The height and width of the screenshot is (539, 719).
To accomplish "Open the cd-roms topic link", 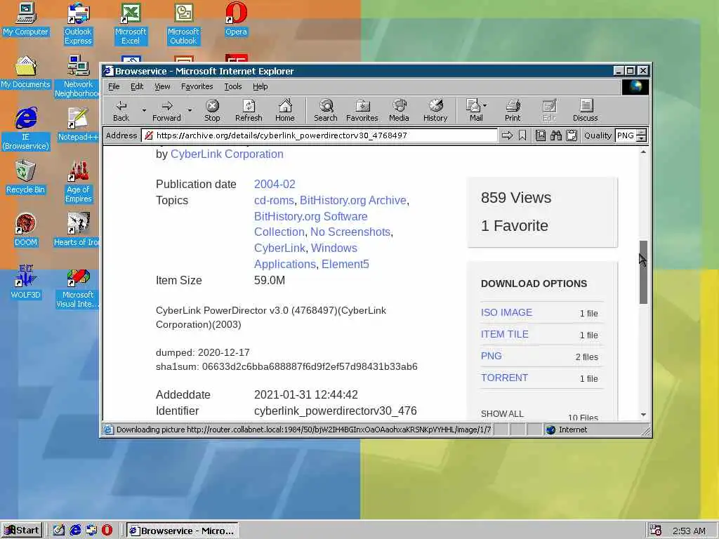I will (274, 200).
